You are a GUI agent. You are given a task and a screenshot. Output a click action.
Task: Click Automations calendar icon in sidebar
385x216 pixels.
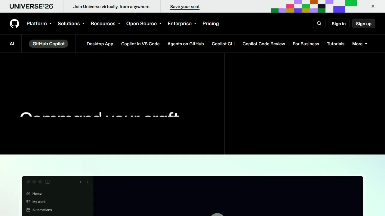pos(28,210)
